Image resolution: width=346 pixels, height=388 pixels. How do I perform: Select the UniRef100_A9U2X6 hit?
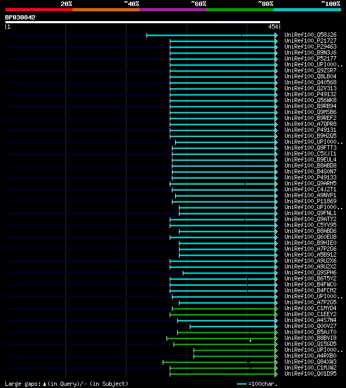click(x=310, y=260)
